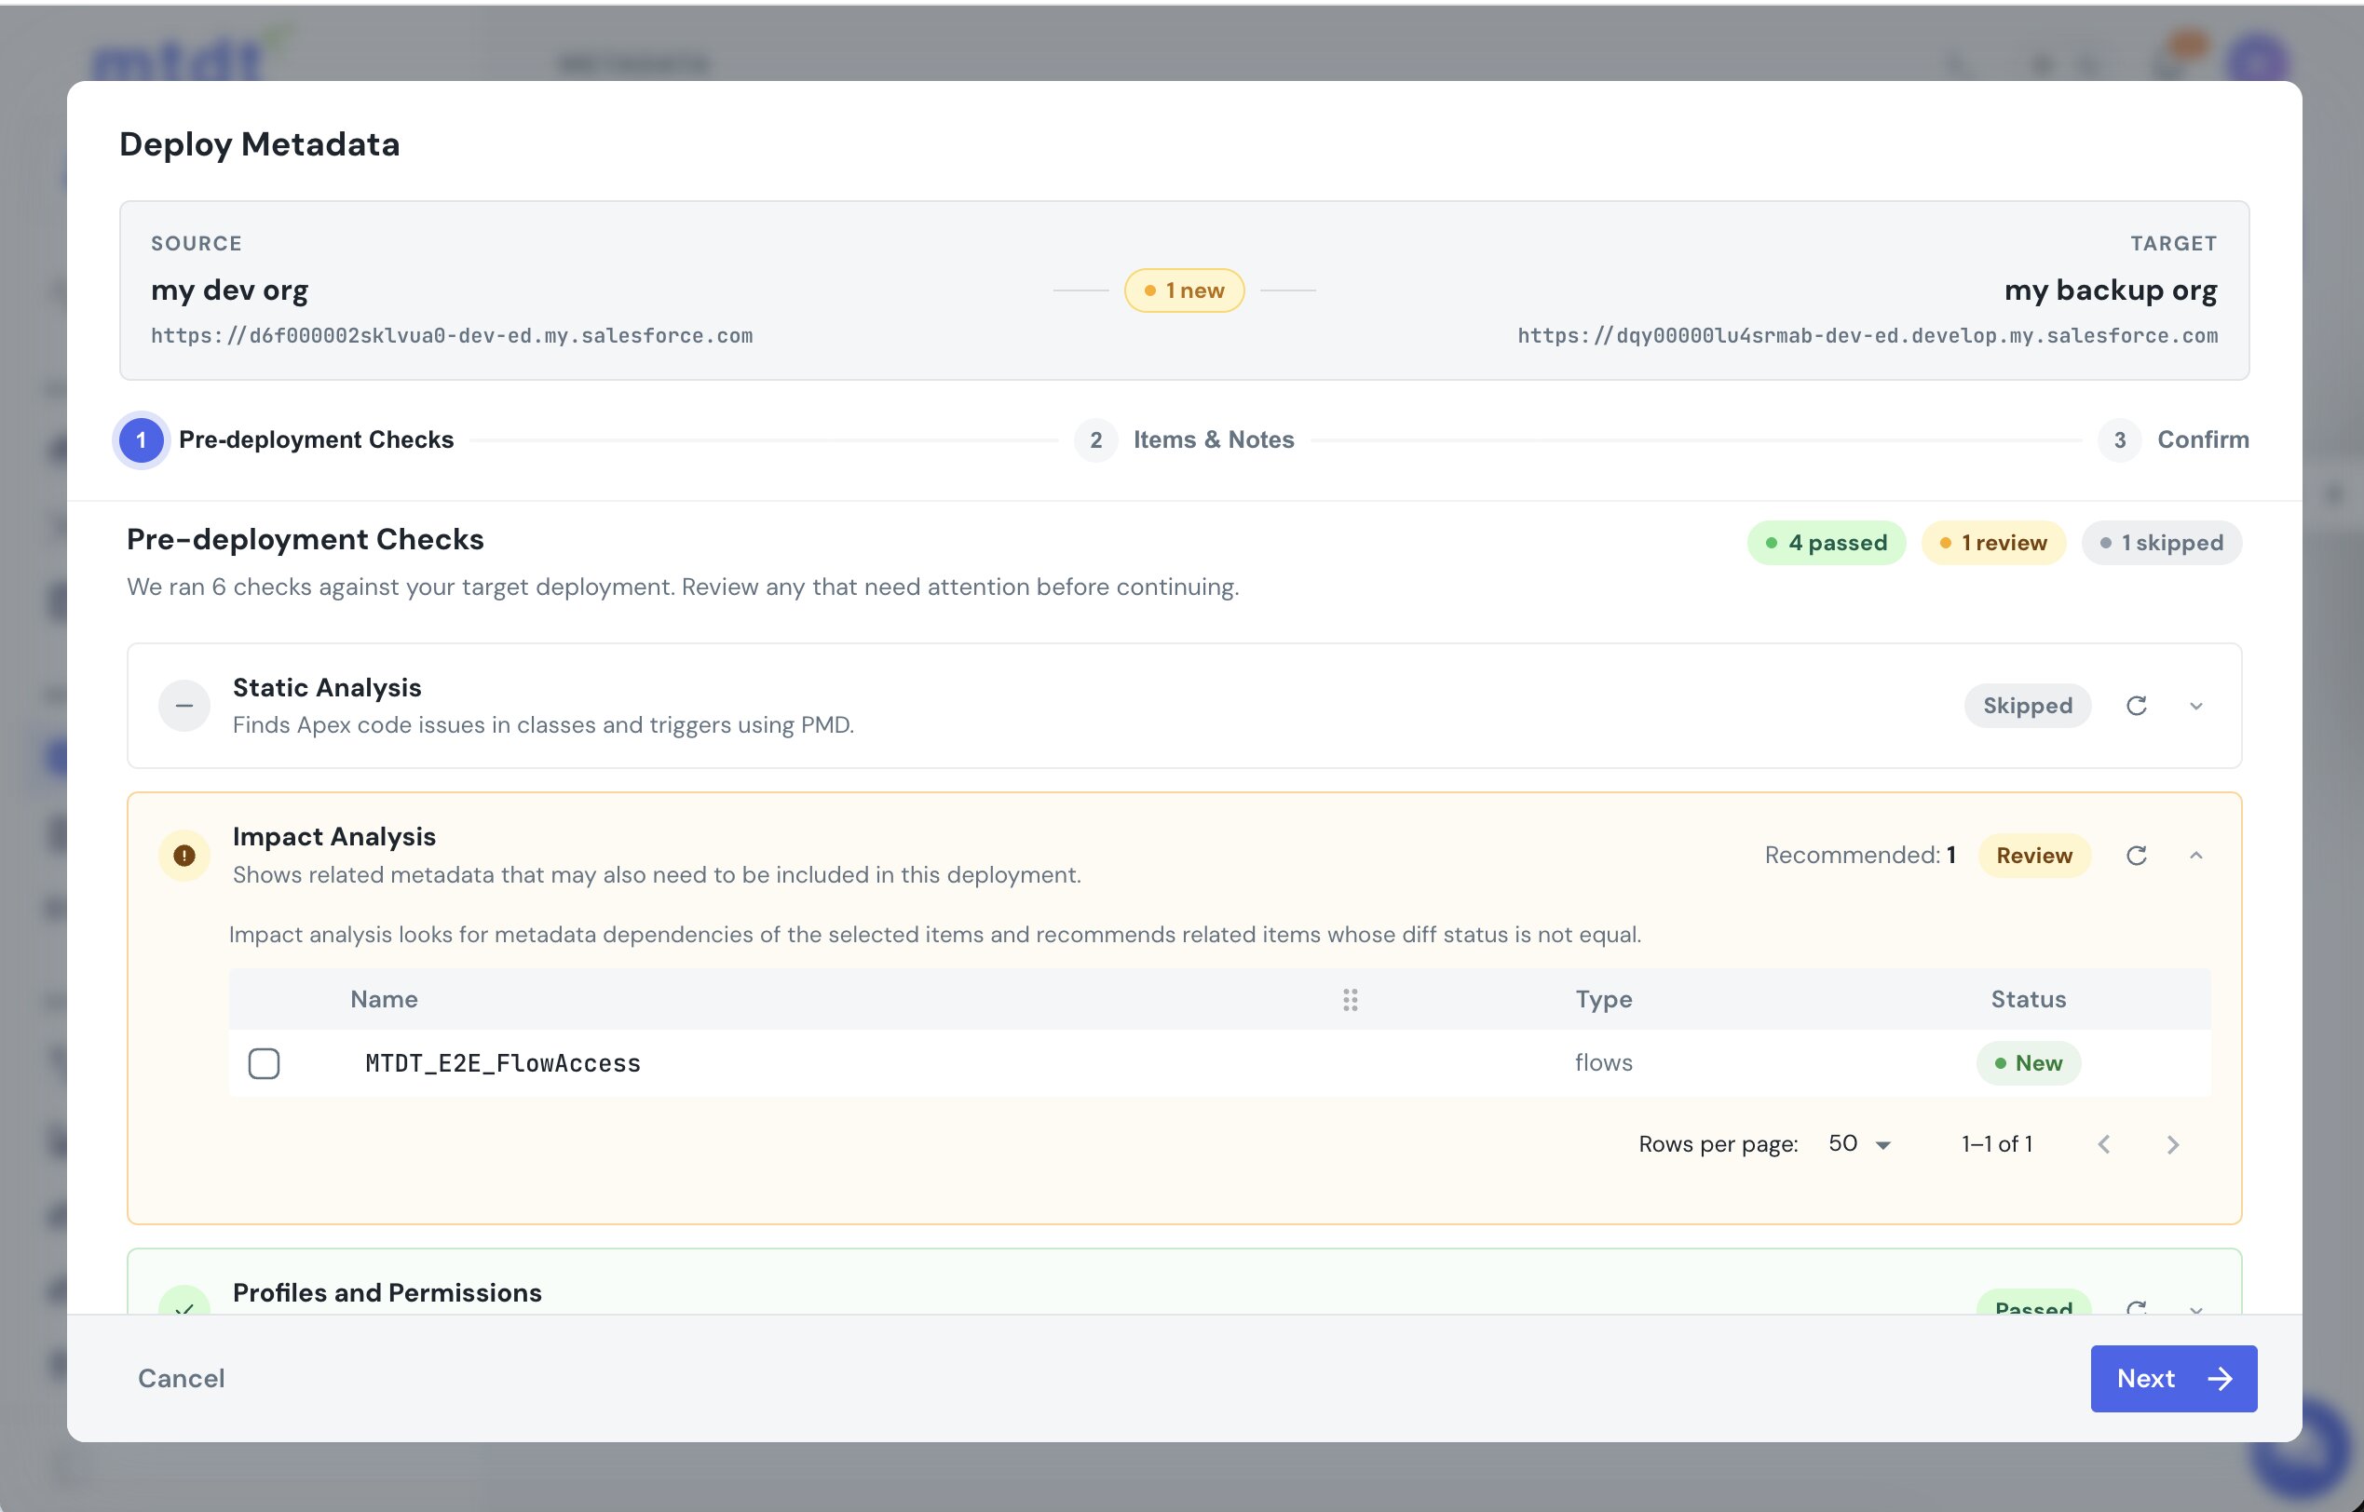Click the Impact Analysis warning icon
The image size is (2364, 1512).
[x=183, y=856]
